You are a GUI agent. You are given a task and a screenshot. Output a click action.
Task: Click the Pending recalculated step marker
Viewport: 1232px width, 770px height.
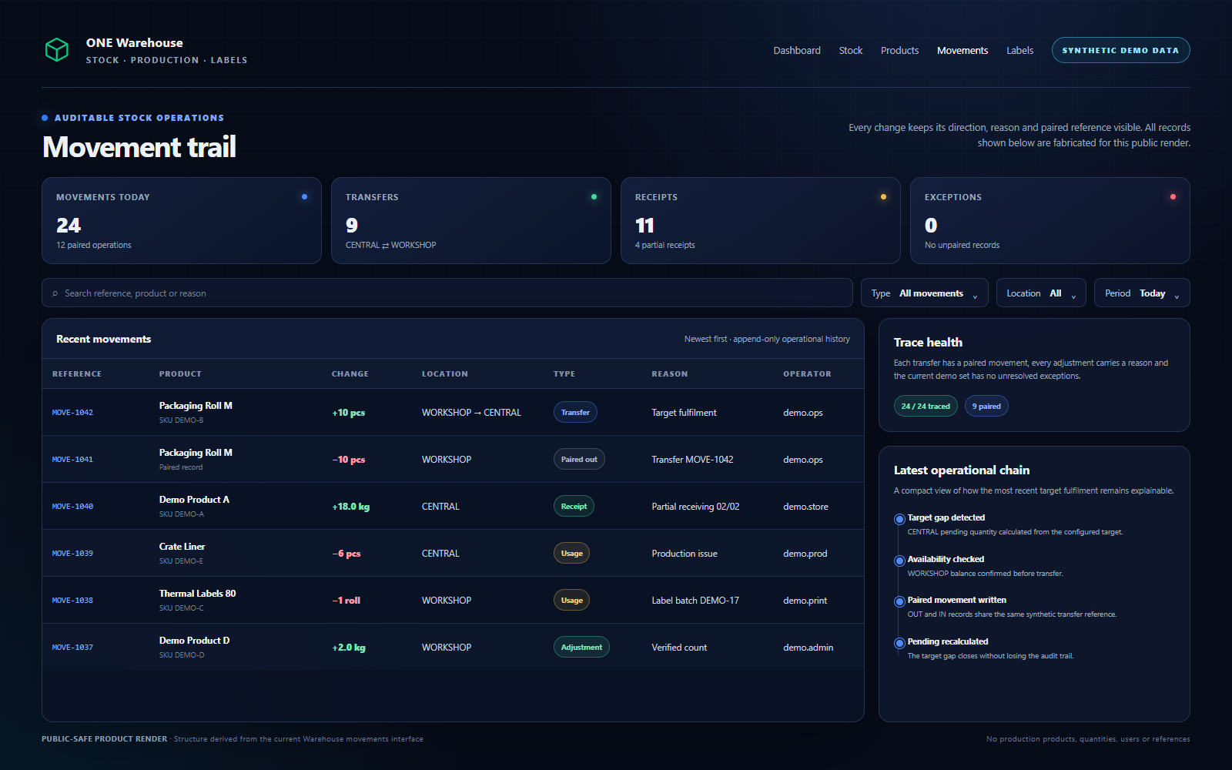click(899, 643)
